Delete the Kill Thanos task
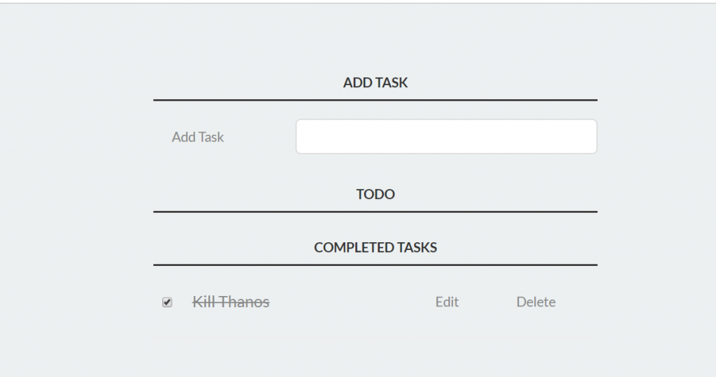Viewport: 716px width, 377px height. pos(536,302)
